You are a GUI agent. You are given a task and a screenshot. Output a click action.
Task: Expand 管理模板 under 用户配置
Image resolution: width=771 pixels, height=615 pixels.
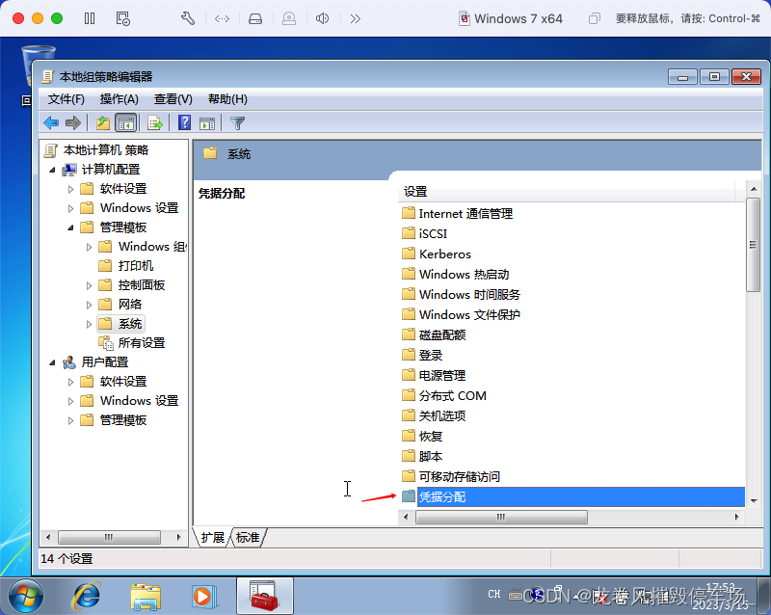pos(70,420)
